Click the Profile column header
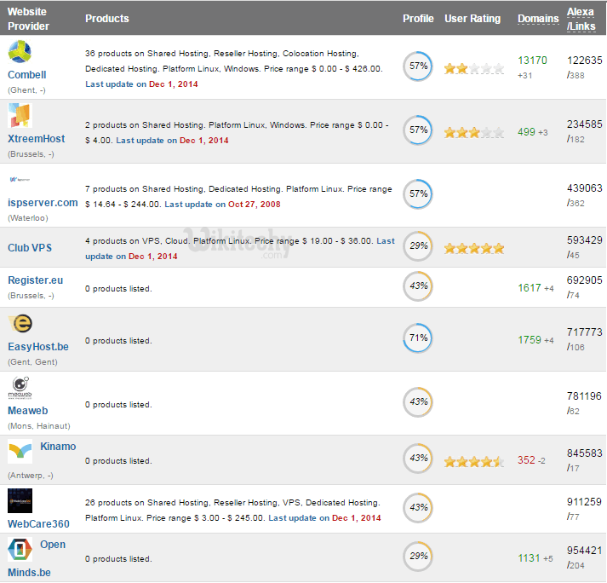 click(x=418, y=19)
